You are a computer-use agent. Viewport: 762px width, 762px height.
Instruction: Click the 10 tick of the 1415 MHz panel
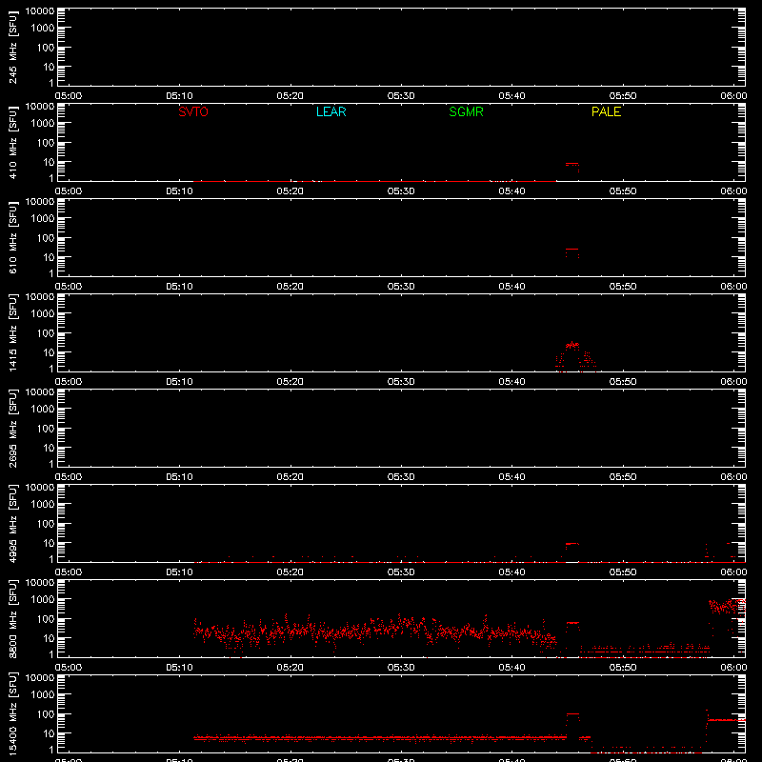click(x=50, y=352)
